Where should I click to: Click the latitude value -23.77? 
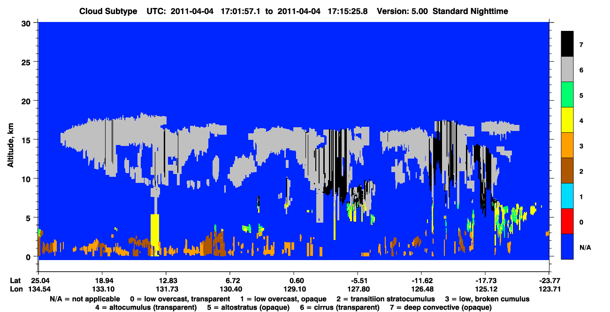tap(549, 281)
